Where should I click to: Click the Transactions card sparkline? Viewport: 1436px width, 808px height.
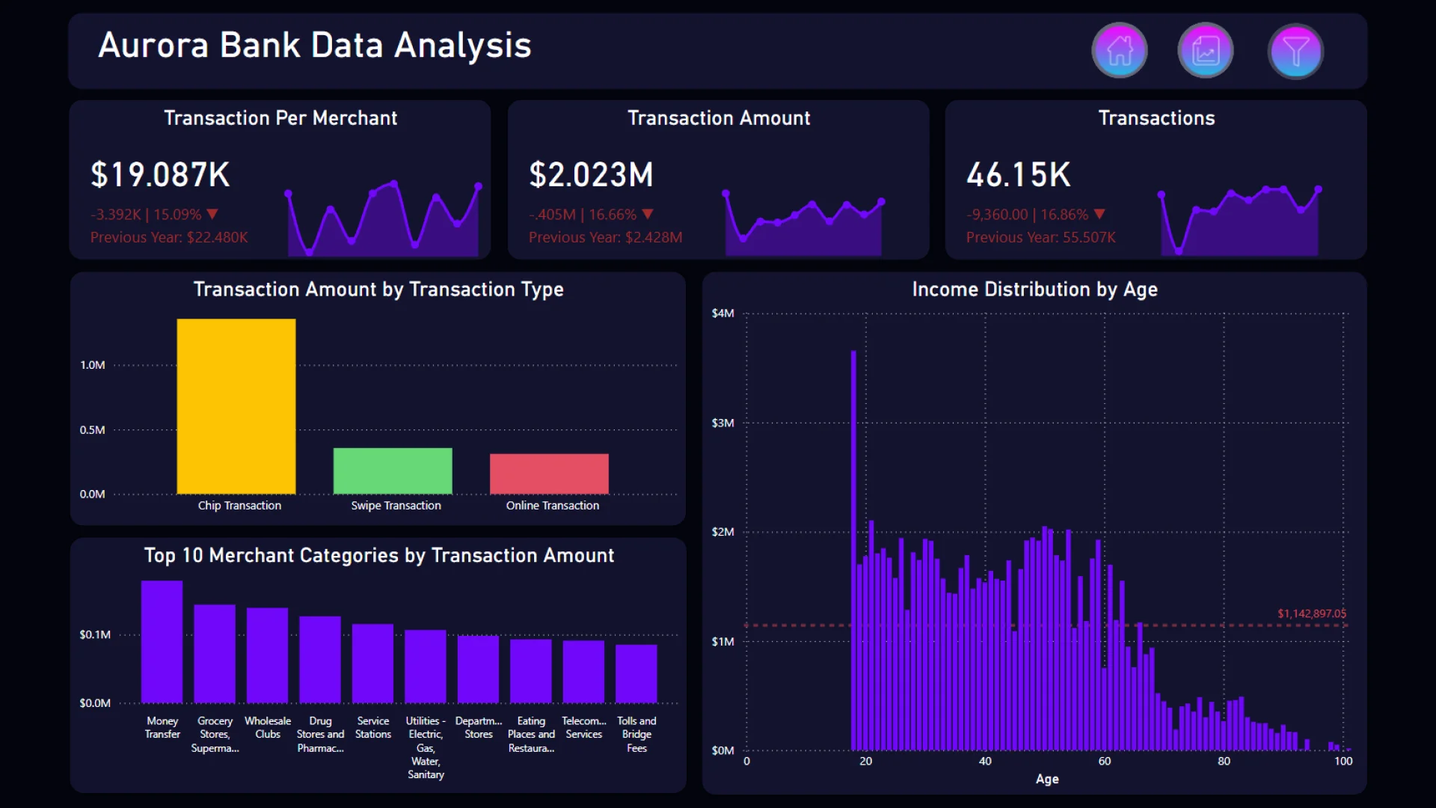point(1239,221)
